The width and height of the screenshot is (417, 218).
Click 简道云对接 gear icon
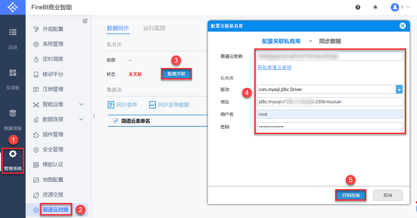point(36,210)
